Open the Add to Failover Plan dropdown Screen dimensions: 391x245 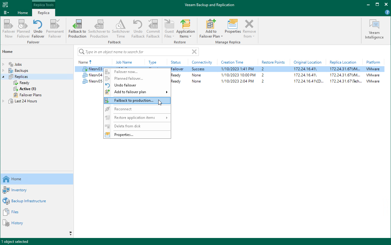pyautogui.click(x=211, y=29)
